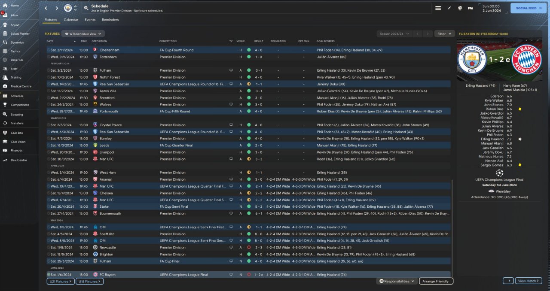Open the Dev. Centre section

point(19,160)
